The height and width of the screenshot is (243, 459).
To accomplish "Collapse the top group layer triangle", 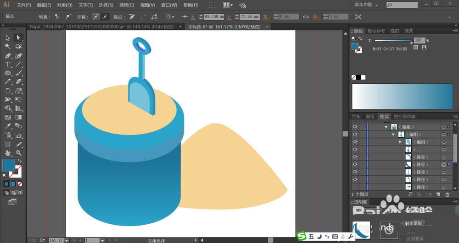I will point(386,127).
